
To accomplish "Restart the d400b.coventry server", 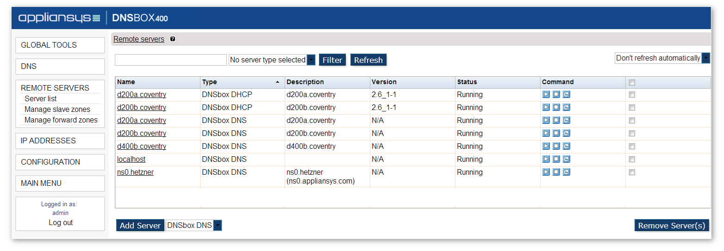I will pos(567,146).
